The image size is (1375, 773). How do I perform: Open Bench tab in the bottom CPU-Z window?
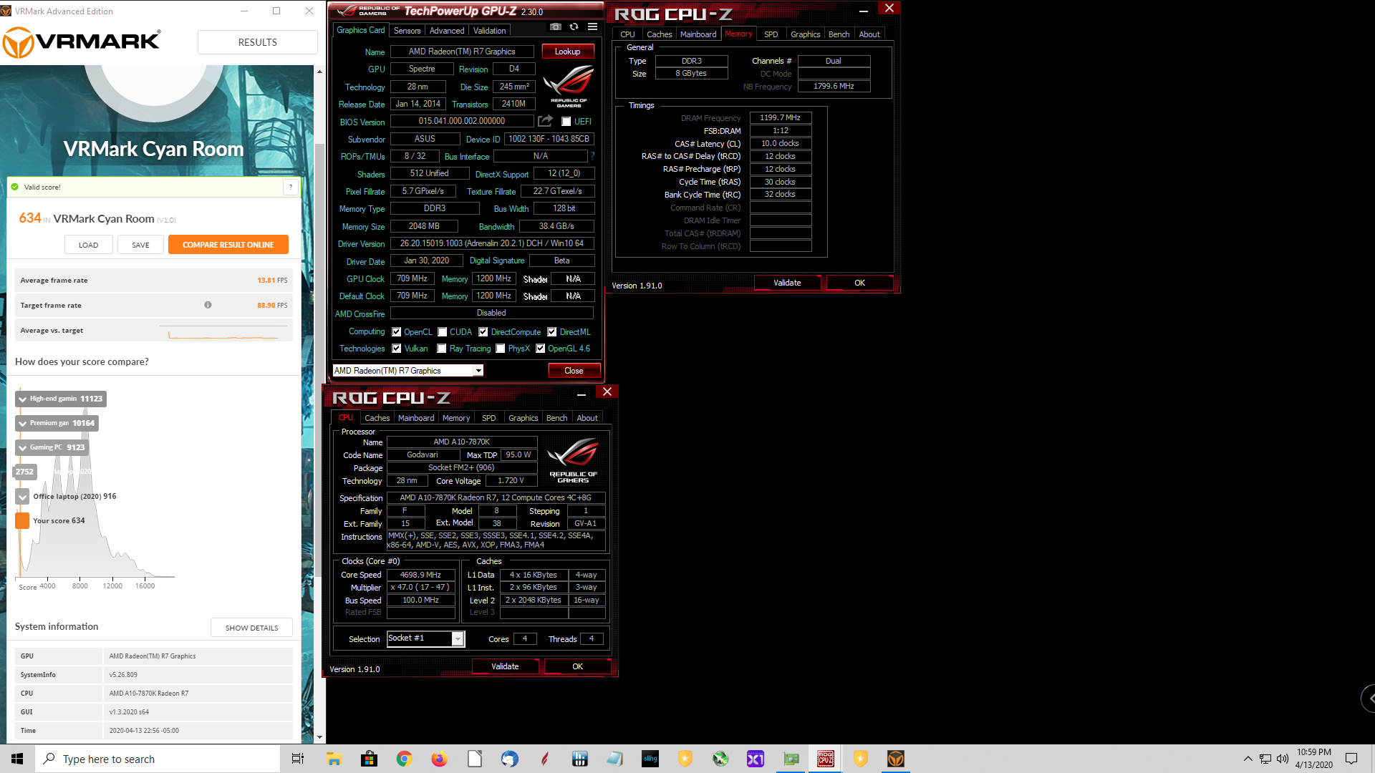coord(556,418)
